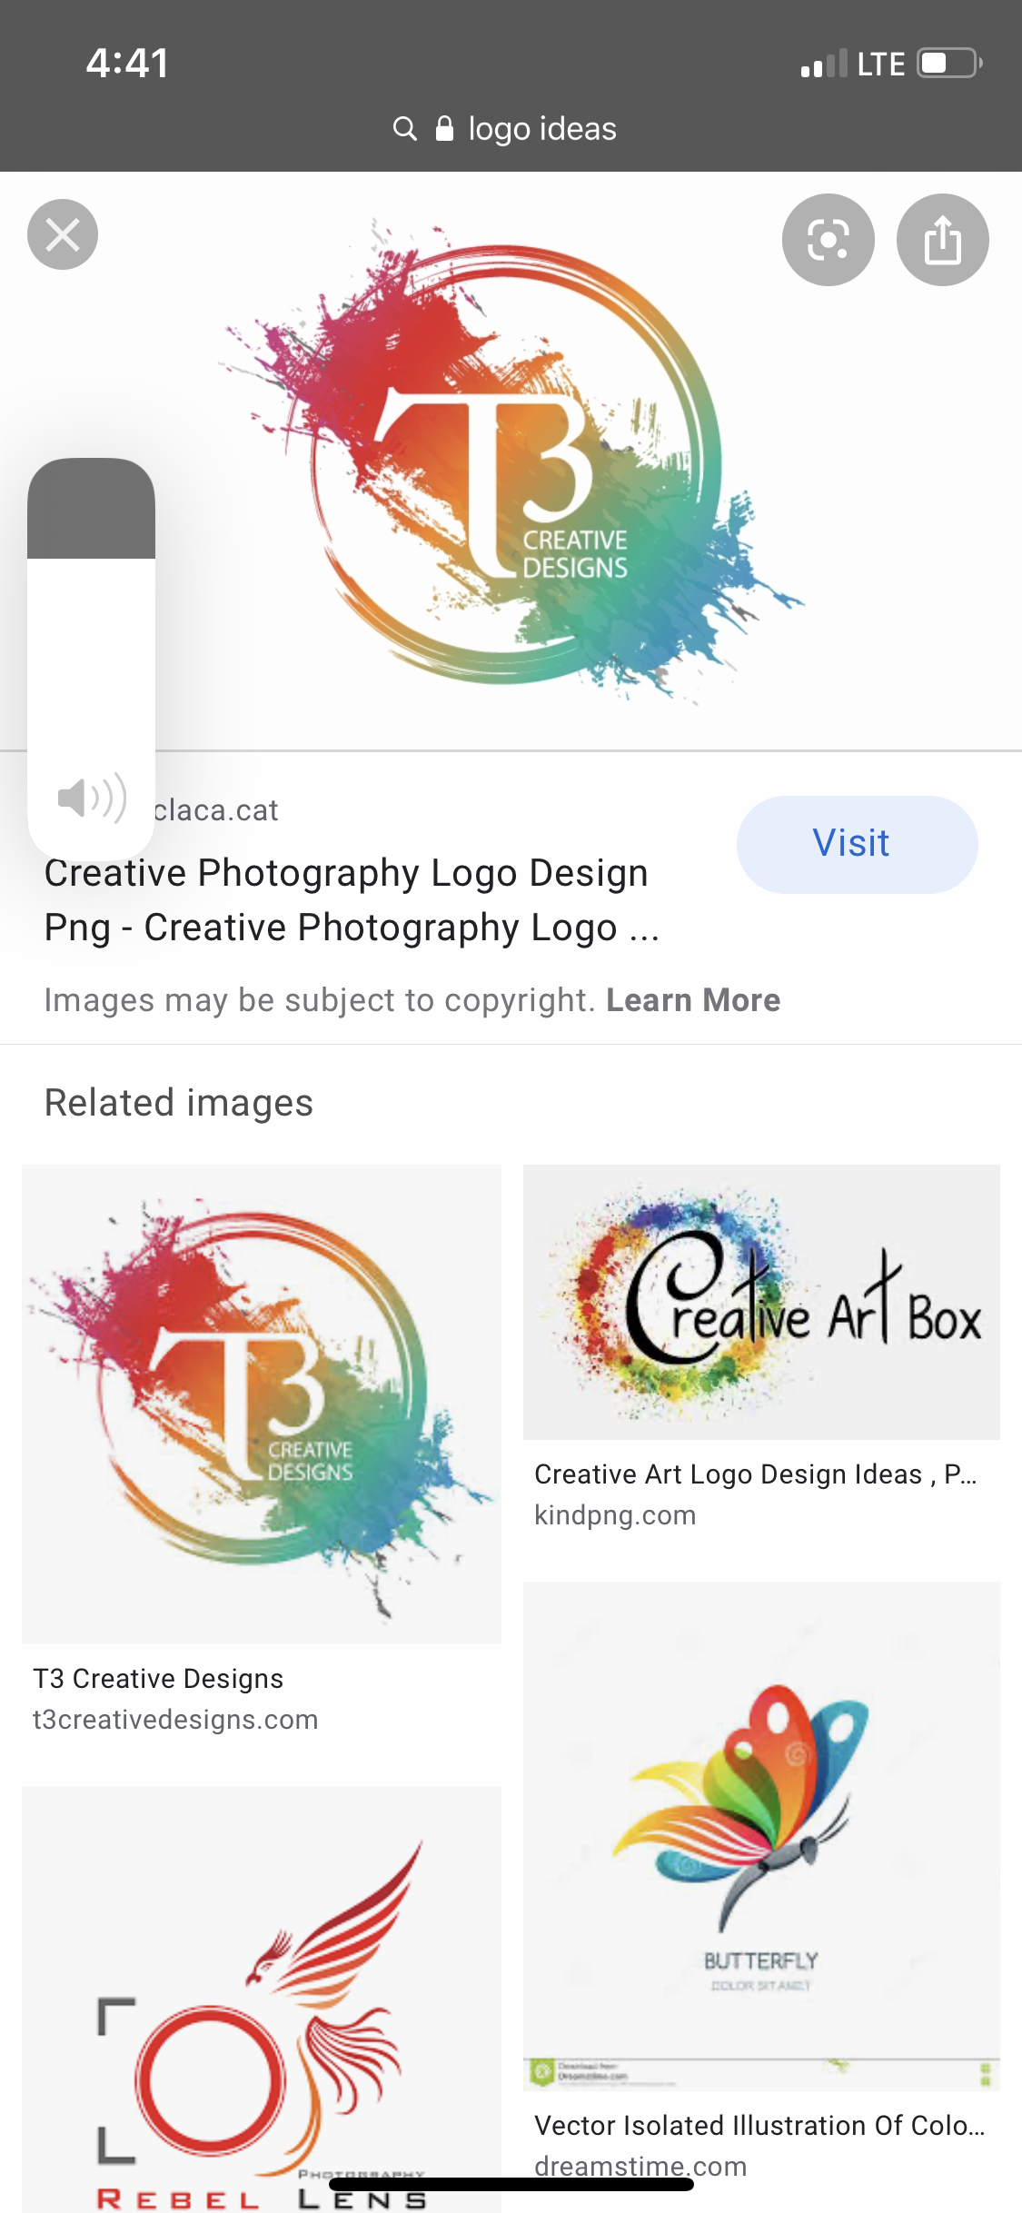1022x2213 pixels.
Task: Open the Creative Photography Logo Design title
Action: point(352,900)
